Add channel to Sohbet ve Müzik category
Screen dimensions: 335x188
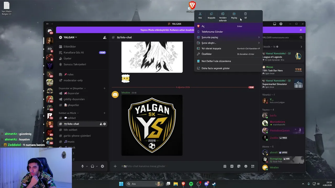pos(104,113)
